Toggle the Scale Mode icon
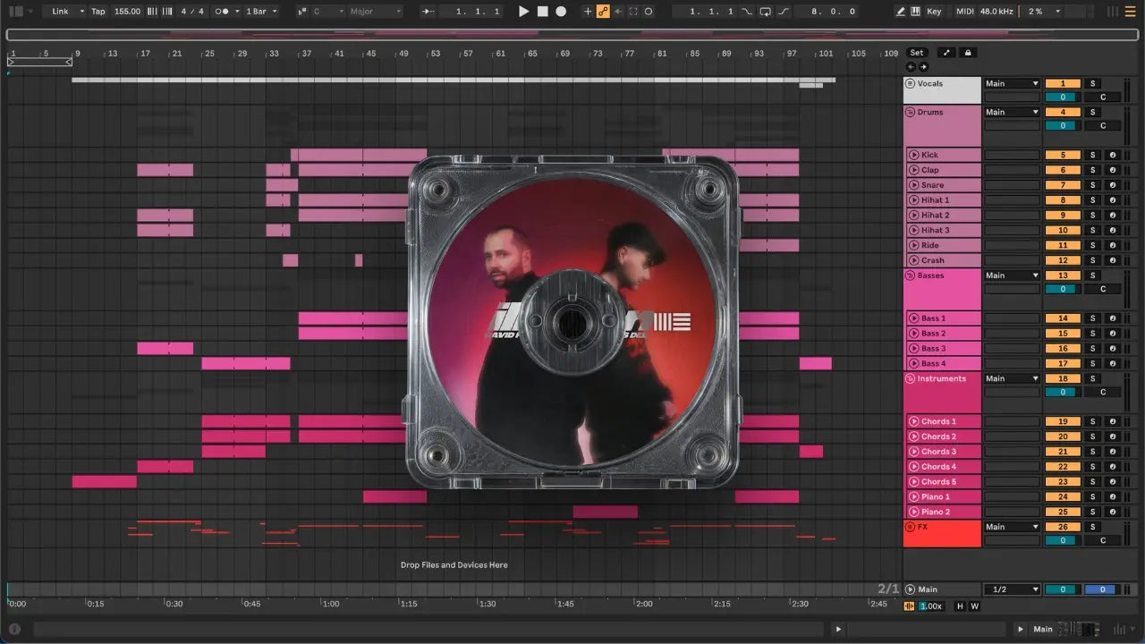The image size is (1145, 644). [301, 12]
